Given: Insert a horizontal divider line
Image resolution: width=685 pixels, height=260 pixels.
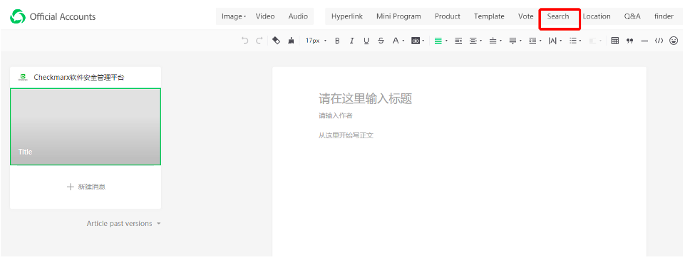Looking at the screenshot, I should [644, 41].
